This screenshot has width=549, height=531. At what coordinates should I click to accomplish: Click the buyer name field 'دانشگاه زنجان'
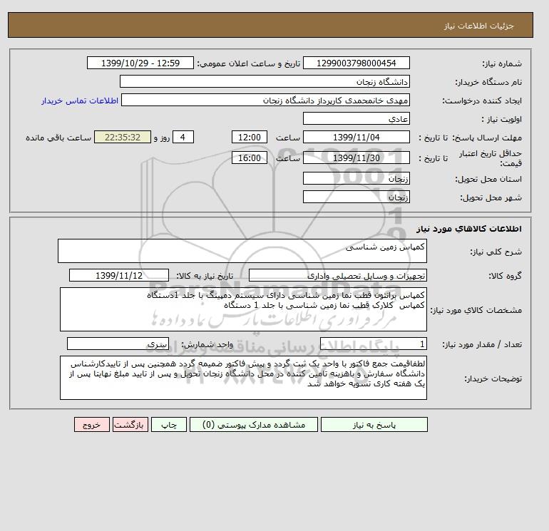click(265, 81)
